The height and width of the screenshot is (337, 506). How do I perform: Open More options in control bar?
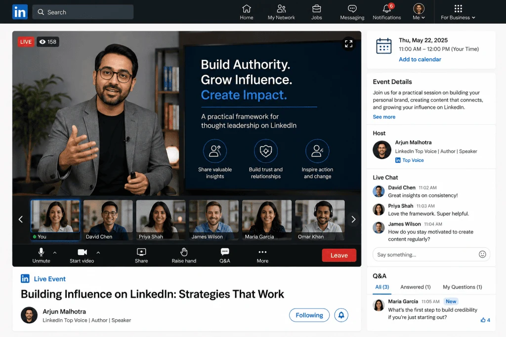coord(262,256)
